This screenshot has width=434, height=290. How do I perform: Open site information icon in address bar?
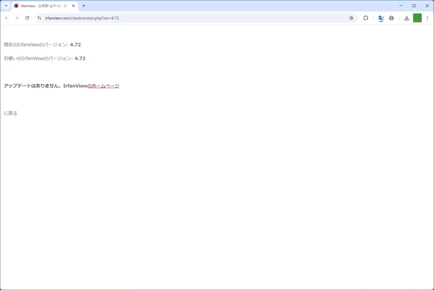[x=39, y=18]
